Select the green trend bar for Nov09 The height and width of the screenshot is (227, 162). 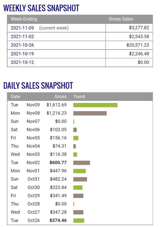pos(95,105)
